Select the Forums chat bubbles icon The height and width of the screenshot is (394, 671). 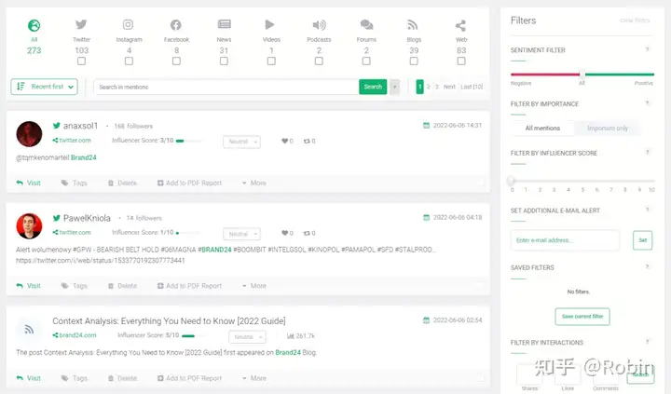click(x=366, y=25)
